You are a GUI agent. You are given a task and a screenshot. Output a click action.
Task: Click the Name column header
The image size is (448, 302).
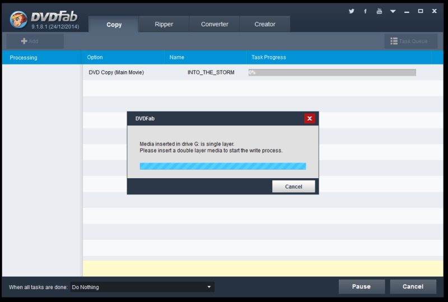click(206, 58)
